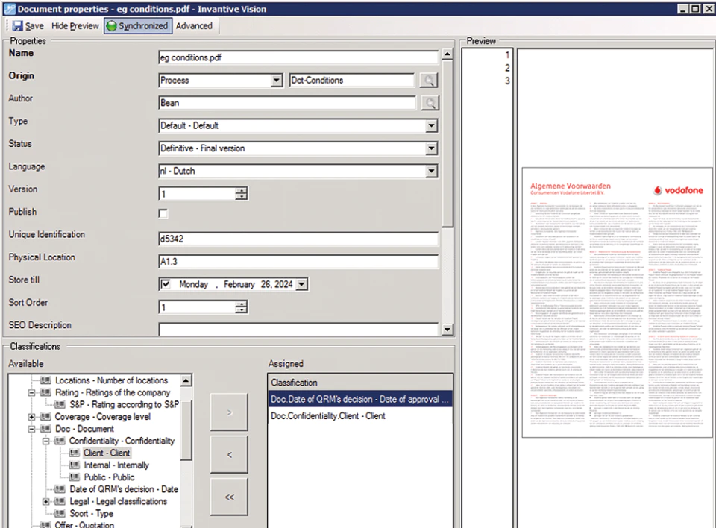Viewport: 716px width, 528px height.
Task: Open the Language dropdown showing nl - Dutch
Action: tap(431, 172)
